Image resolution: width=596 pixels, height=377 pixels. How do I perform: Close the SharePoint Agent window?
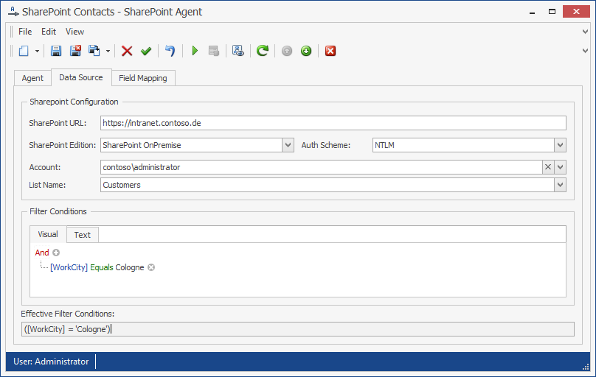click(x=576, y=11)
